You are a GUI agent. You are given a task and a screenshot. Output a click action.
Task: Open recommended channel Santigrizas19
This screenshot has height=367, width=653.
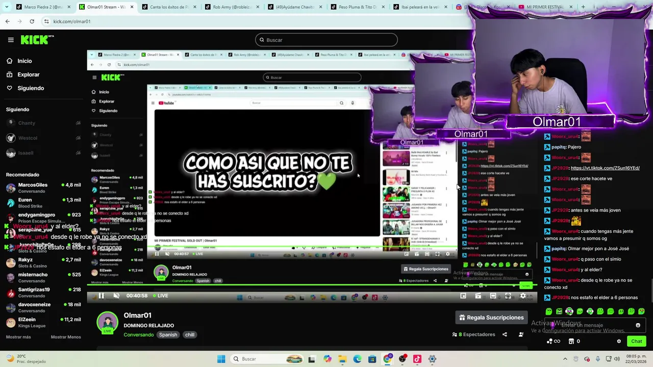coord(43,293)
